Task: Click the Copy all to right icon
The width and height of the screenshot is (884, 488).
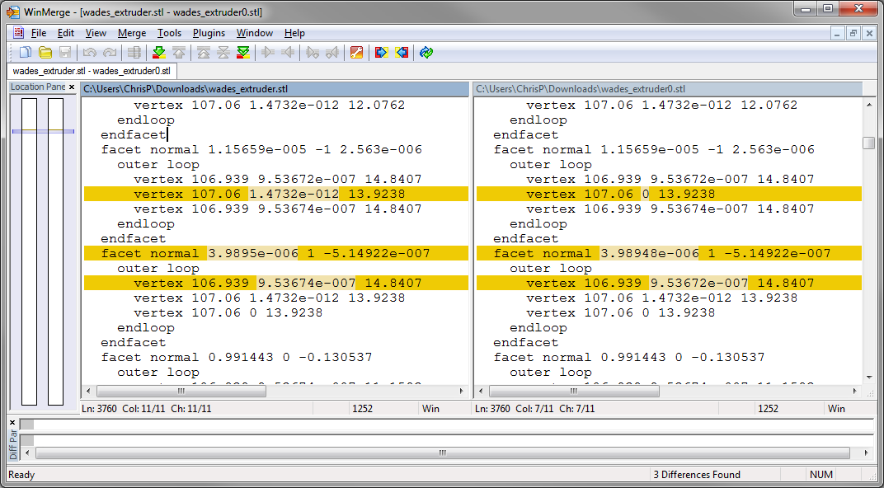Action: tap(381, 53)
